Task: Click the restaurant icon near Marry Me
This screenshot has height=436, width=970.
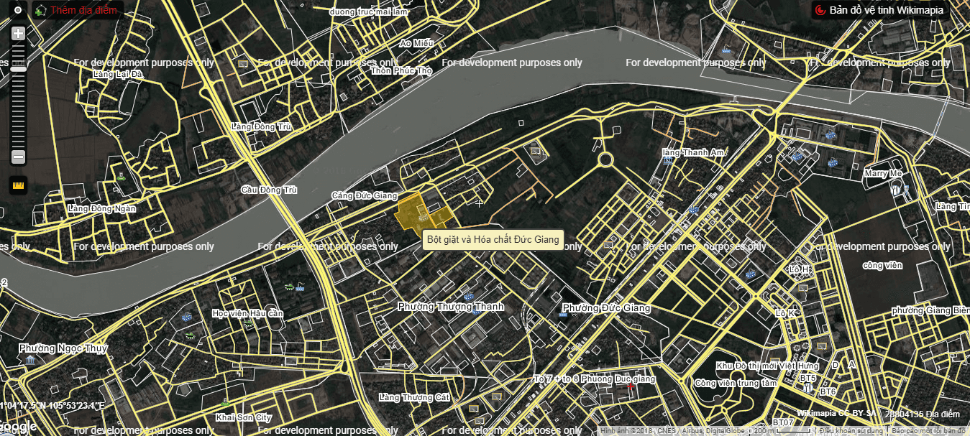Action: pyautogui.click(x=895, y=189)
